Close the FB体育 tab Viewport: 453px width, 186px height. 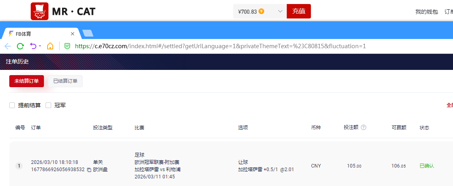(x=73, y=34)
